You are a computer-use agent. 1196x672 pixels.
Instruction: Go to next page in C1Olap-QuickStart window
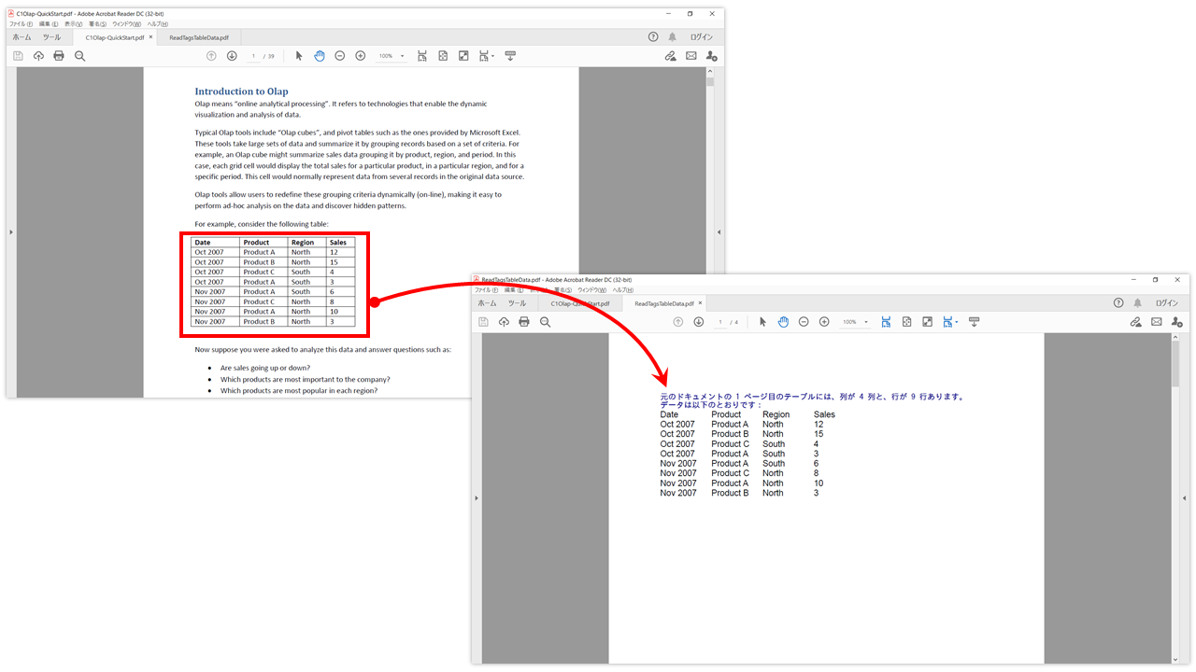(232, 56)
